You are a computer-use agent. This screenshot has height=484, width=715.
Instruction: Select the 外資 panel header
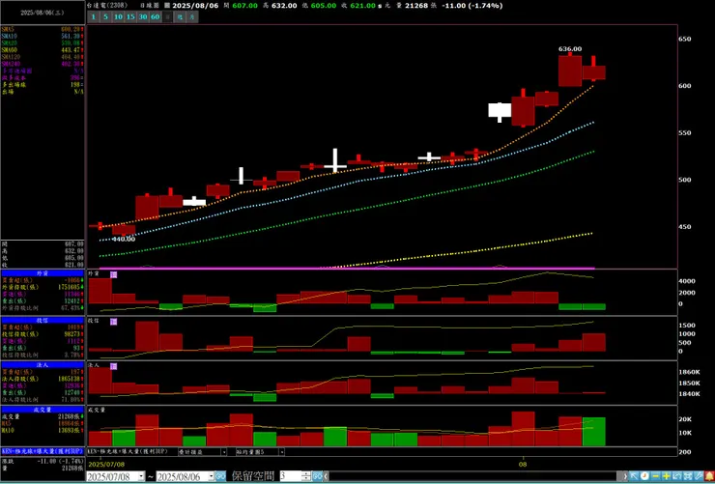pyautogui.click(x=43, y=273)
